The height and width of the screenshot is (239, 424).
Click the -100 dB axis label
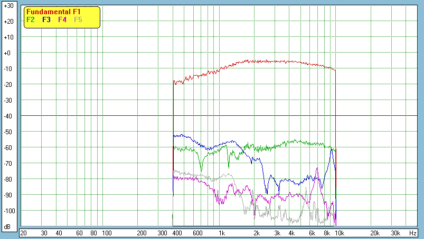point(10,211)
